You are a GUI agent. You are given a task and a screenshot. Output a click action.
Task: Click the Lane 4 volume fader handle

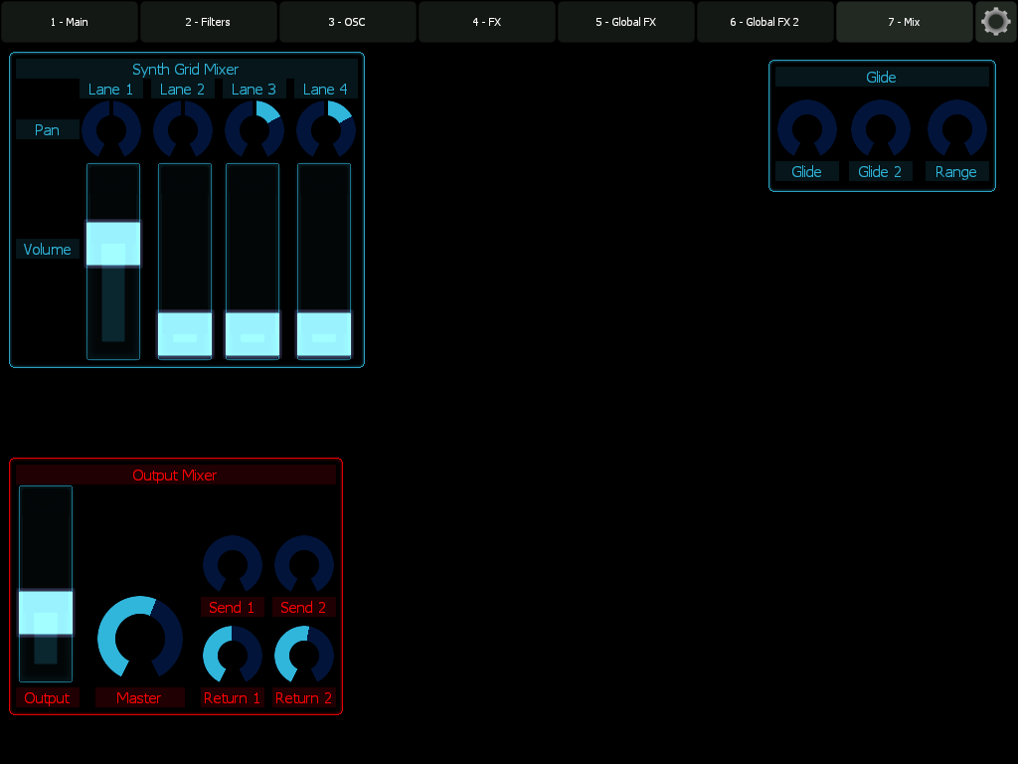coord(324,334)
